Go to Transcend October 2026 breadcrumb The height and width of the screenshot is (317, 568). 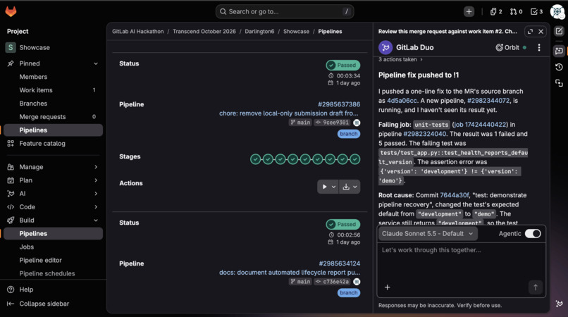[x=204, y=32]
